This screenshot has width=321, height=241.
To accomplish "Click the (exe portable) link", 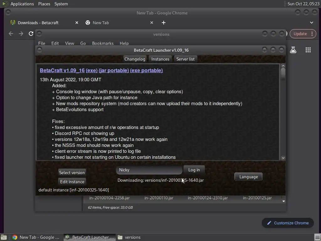I will tap(146, 70).
